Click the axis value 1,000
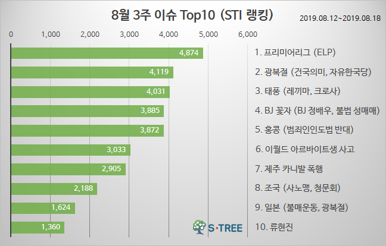The image size is (386, 246). coord(51,34)
